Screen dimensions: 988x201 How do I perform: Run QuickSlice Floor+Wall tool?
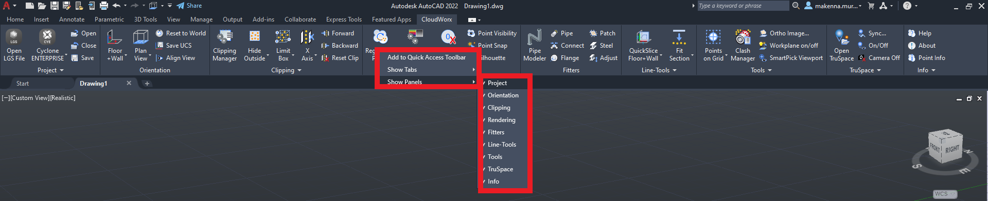pyautogui.click(x=643, y=45)
